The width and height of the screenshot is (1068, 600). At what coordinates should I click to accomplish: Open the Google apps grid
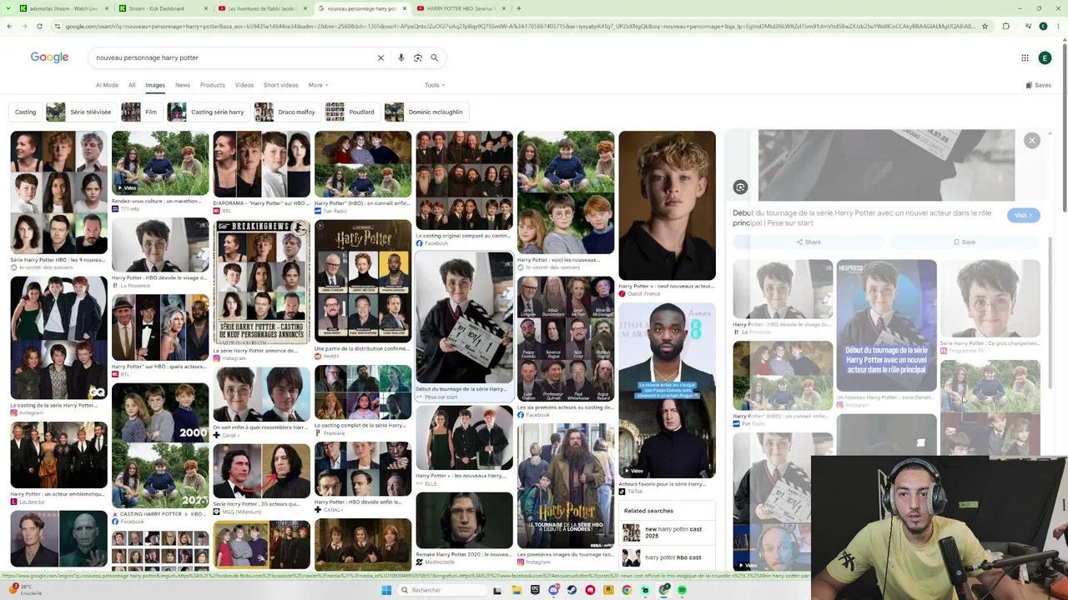(1025, 57)
